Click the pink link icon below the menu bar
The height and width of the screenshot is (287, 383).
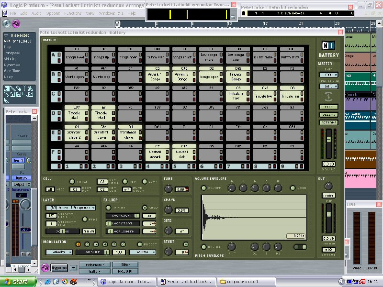pos(16,23)
